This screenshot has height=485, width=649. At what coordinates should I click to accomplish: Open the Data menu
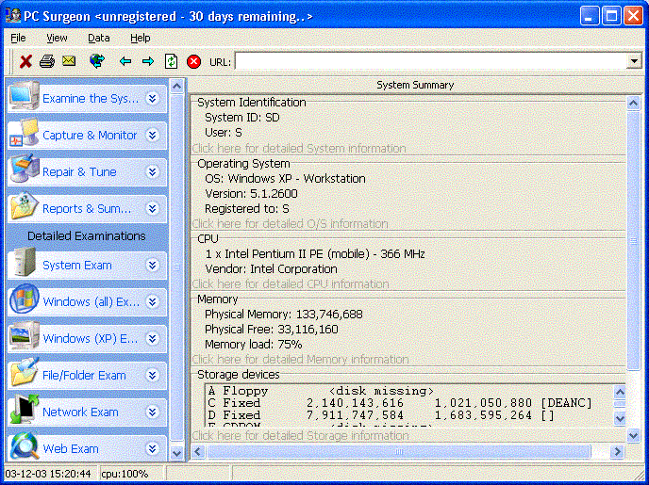coord(99,38)
